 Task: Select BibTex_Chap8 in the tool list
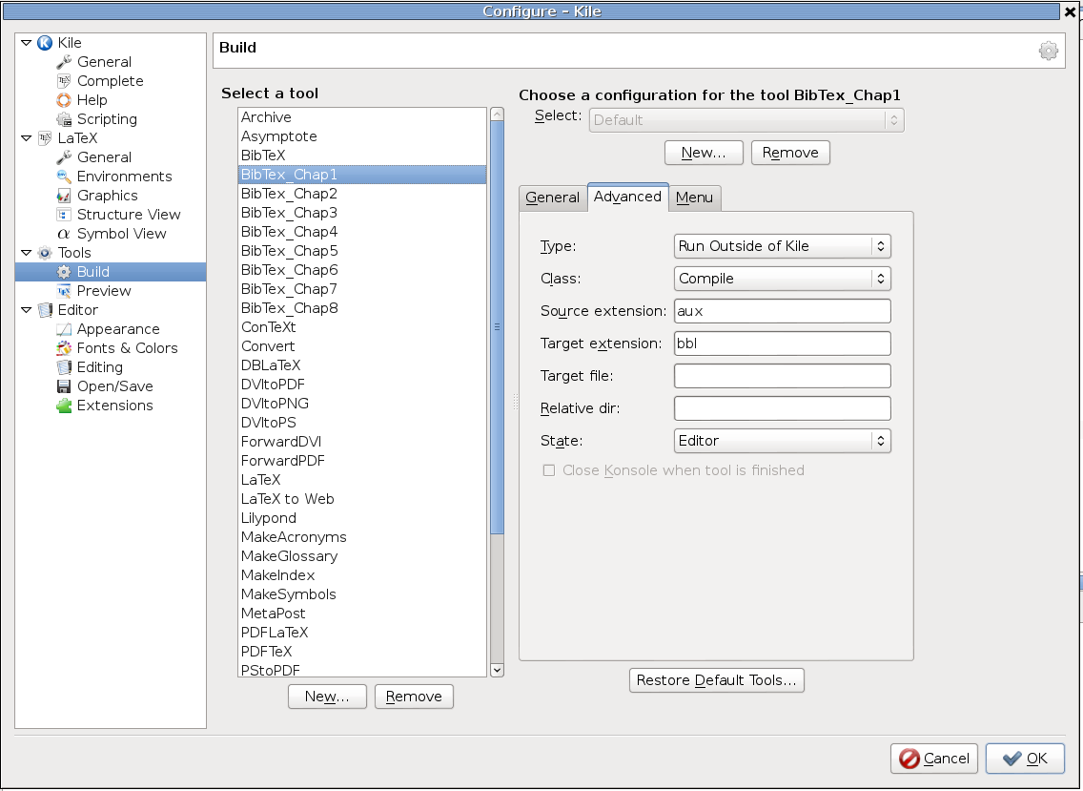tap(362, 308)
